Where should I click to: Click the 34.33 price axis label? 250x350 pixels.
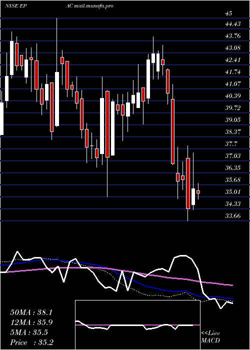[x=233, y=204]
